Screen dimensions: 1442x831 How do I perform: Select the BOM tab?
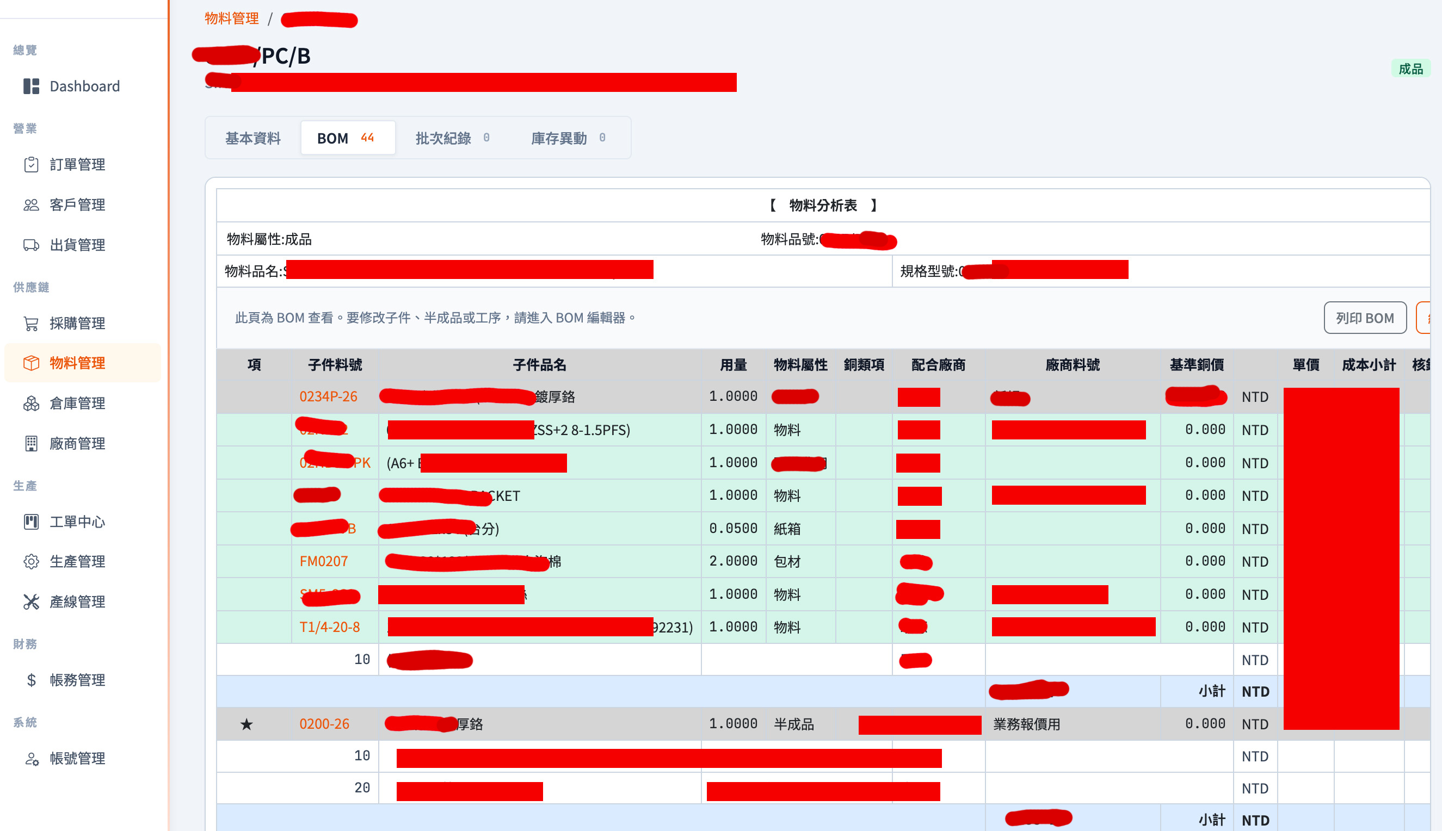[347, 138]
